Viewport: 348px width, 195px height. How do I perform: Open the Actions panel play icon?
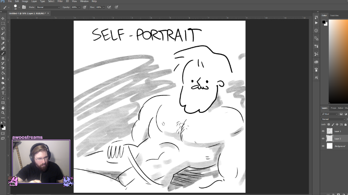click(x=316, y=23)
